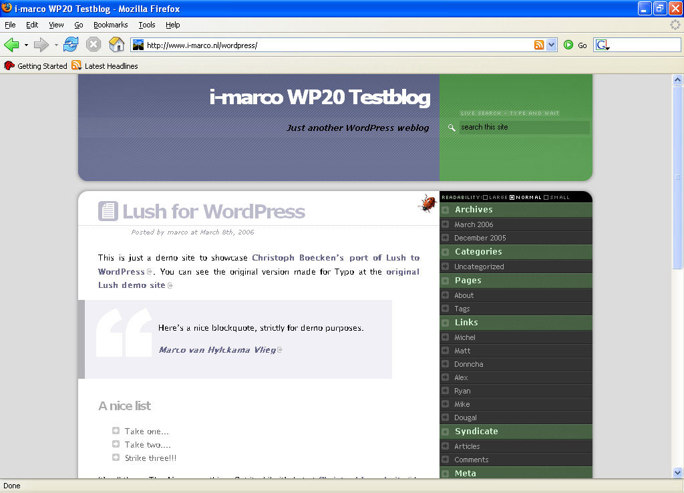Open the Tools menu
Screen dimensions: 684x493
[x=147, y=25]
